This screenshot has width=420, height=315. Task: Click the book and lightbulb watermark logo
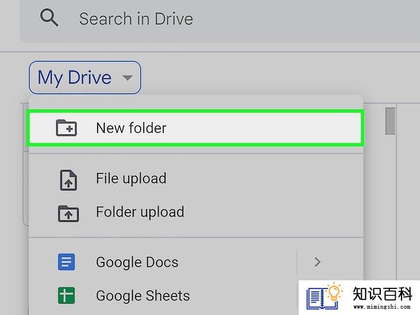click(x=325, y=296)
